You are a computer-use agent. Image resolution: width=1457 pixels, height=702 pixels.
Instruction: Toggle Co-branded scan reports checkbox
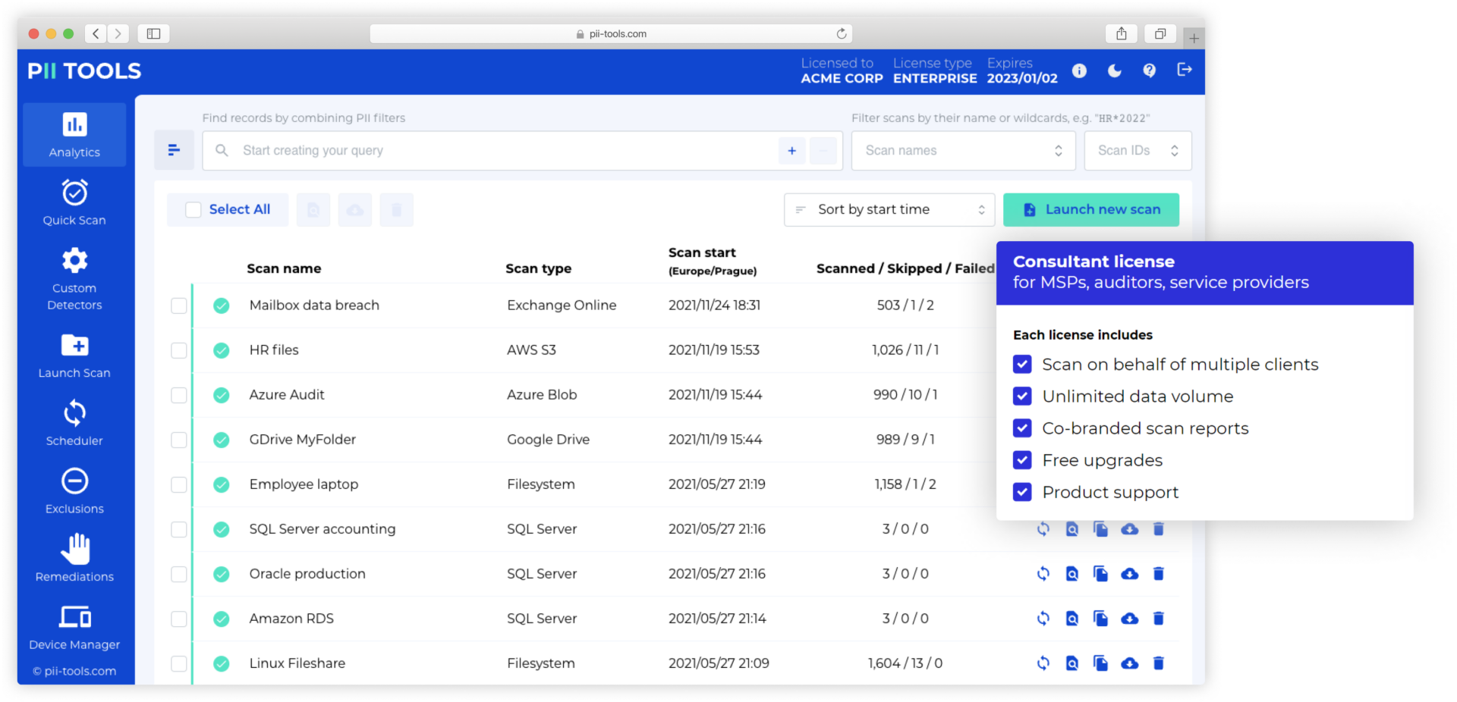(x=1022, y=428)
